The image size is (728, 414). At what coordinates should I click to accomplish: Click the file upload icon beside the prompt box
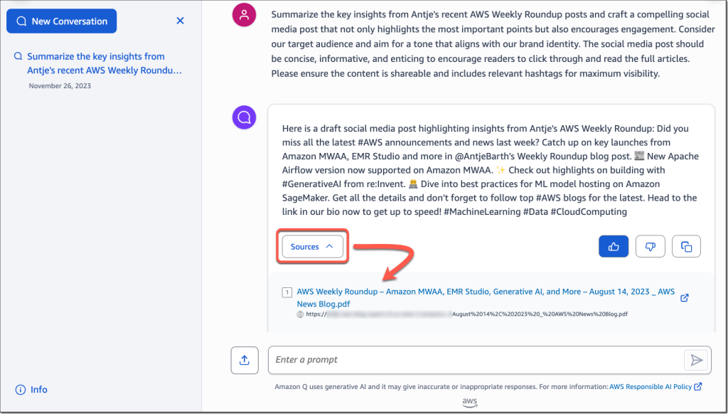(244, 360)
